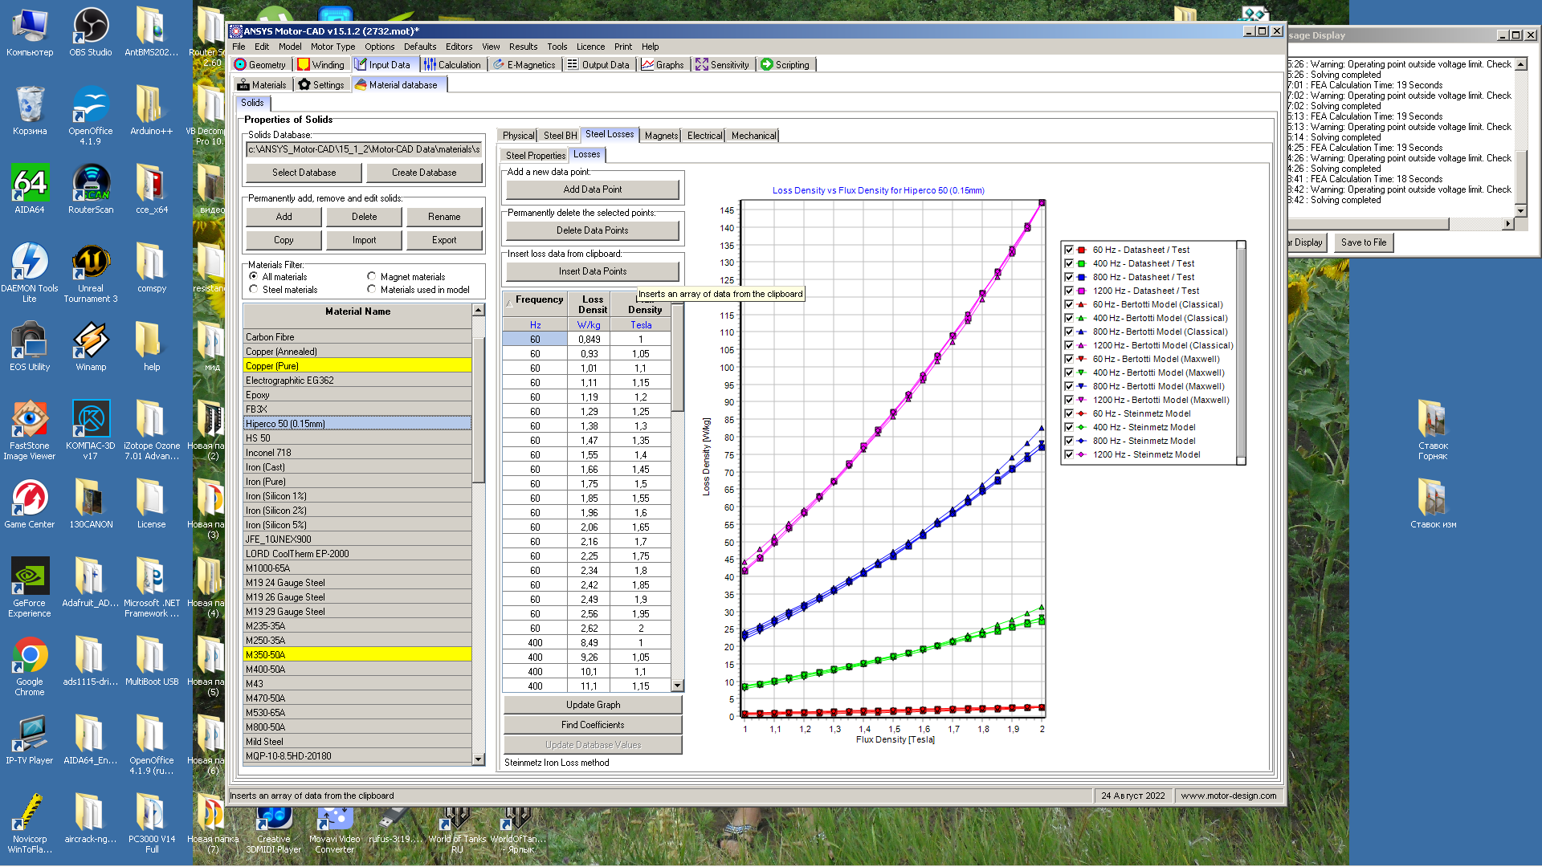The image size is (1542, 867).
Task: Switch to the Steel BH tab
Action: (x=560, y=136)
